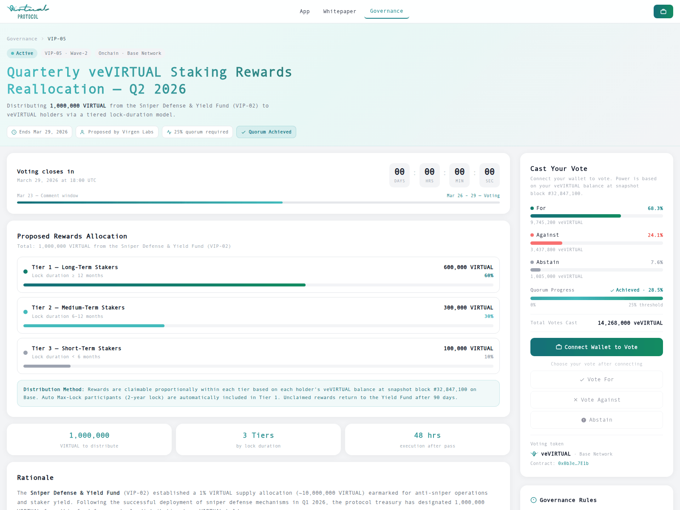Click the person icon beside Proposed by Virgen Labs

click(x=82, y=132)
